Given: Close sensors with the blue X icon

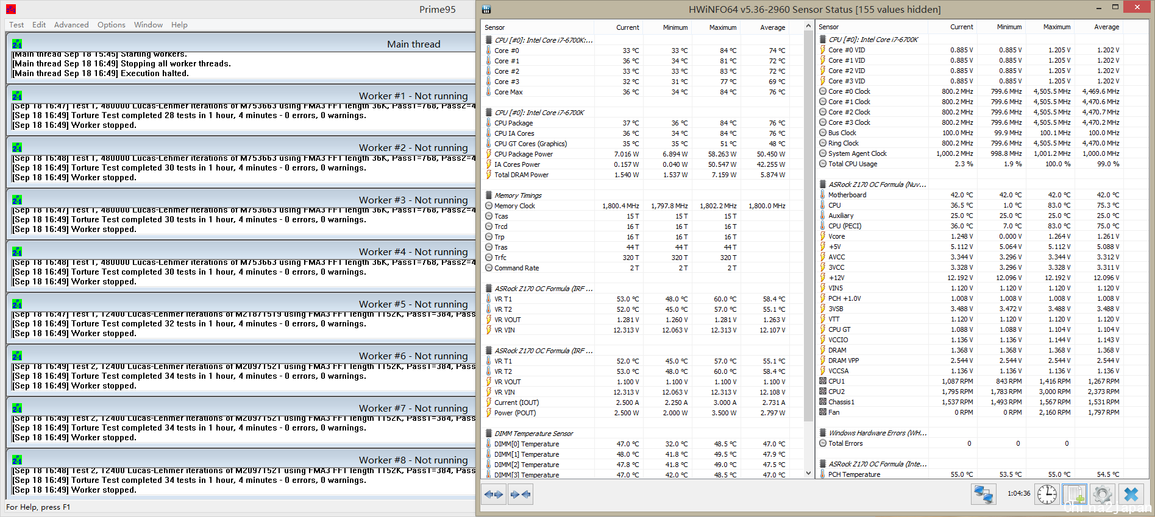Looking at the screenshot, I should pyautogui.click(x=1131, y=494).
